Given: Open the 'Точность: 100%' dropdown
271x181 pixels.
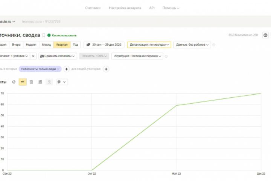Looking at the screenshot, I should pyautogui.click(x=94, y=56).
